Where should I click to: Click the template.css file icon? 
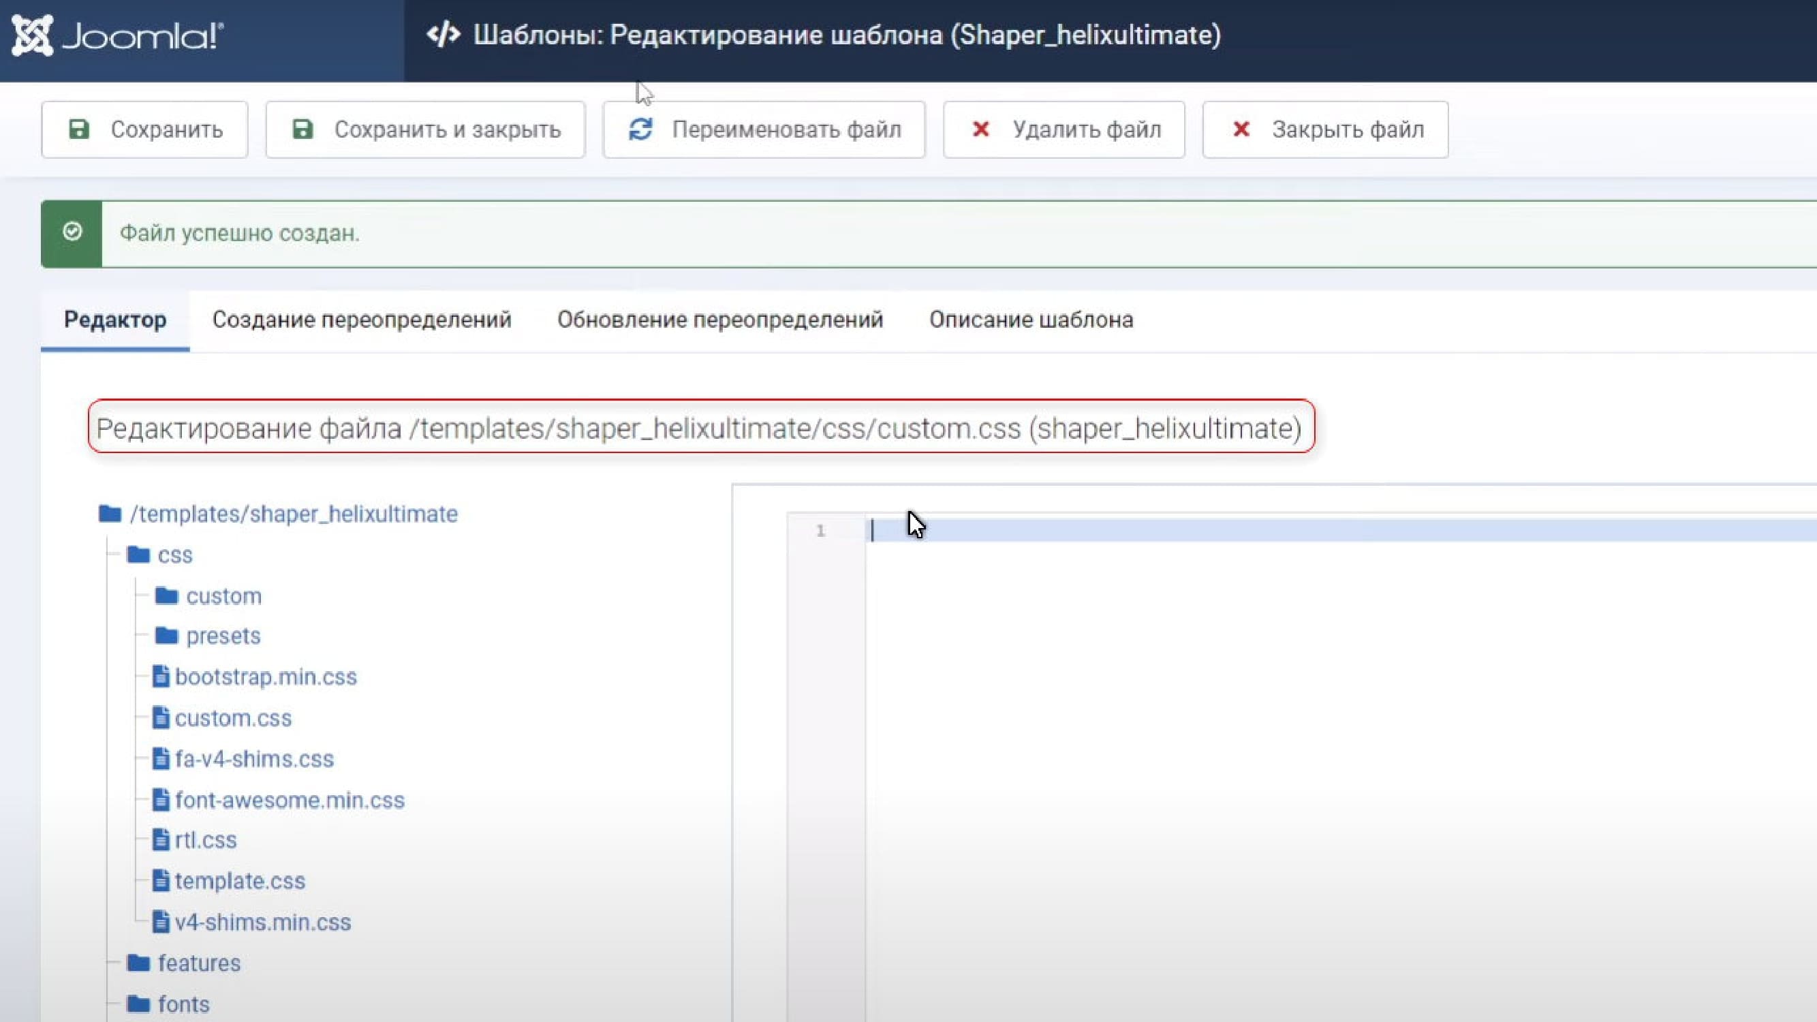pos(161,880)
